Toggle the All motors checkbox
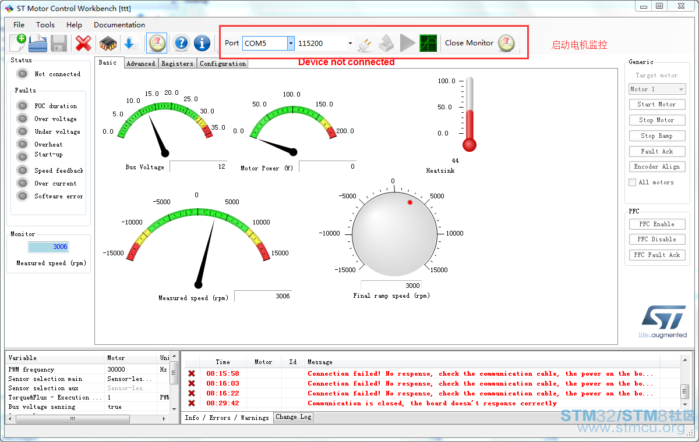This screenshot has width=699, height=442. pyautogui.click(x=632, y=182)
